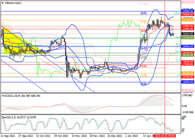The width and height of the screenshot is (195, 139).
Task: Select the [7/8] Murrey level label
Action: pyautogui.click(x=144, y=22)
